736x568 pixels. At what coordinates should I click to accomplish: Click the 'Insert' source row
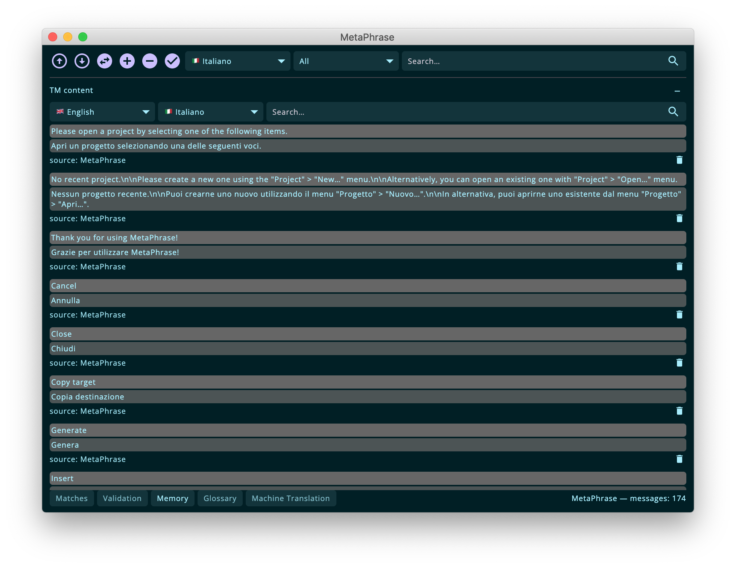[x=368, y=478]
